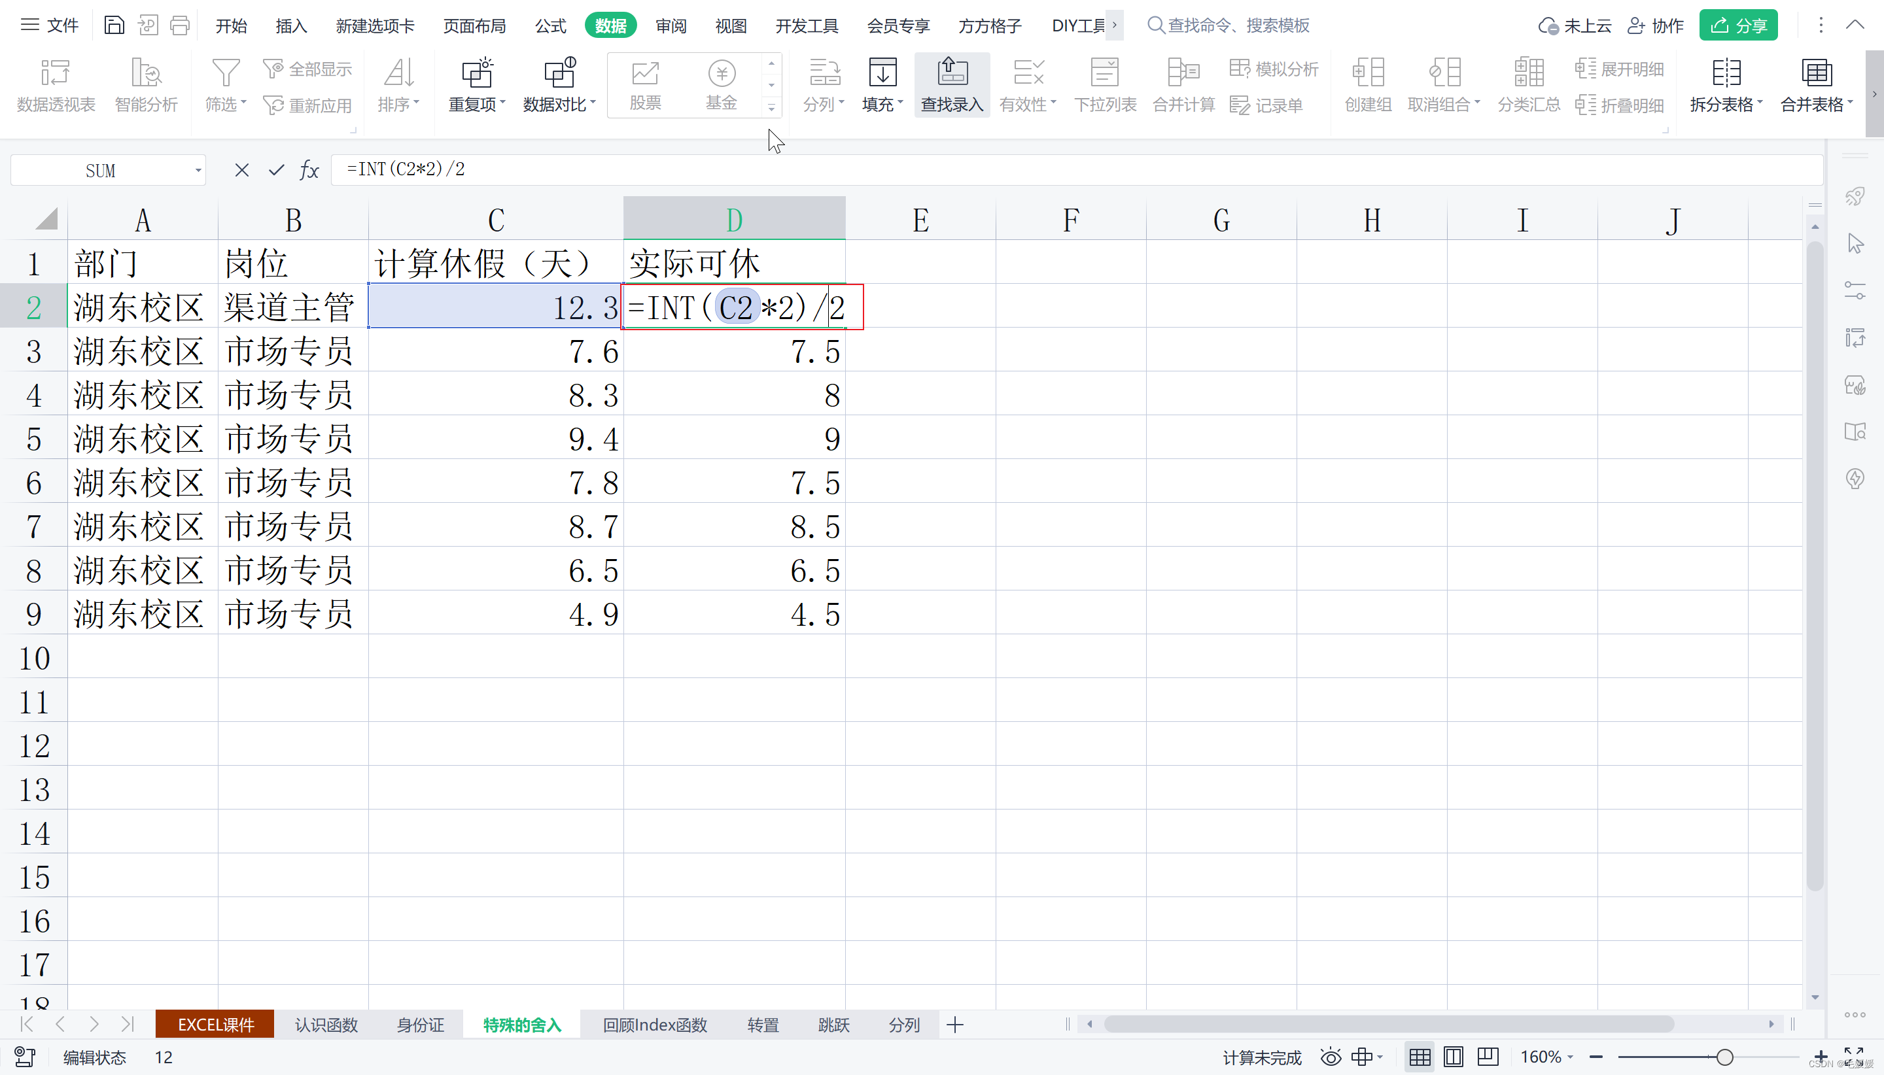
Task: Click the 创建组 create group icon
Action: tap(1368, 73)
